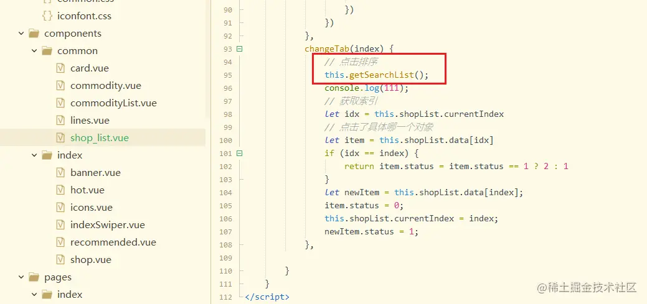
Task: Fold the if block at line 101
Action: [239, 153]
